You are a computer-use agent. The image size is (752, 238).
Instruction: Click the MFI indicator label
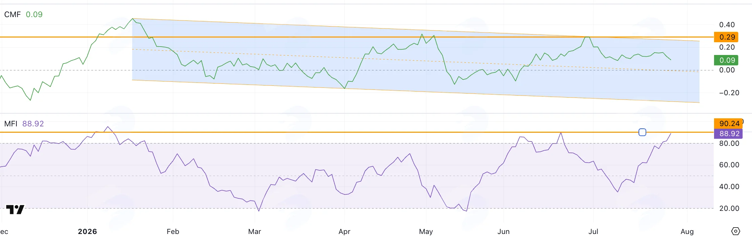11,124
